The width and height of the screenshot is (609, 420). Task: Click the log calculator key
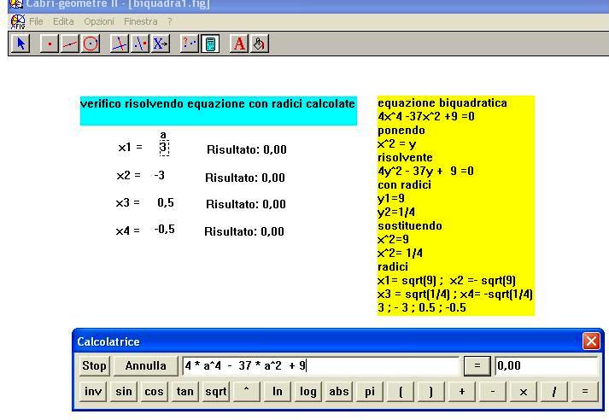308,391
